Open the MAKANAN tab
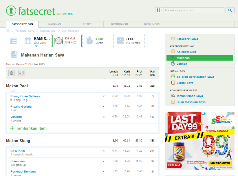238x176 pixels. [x=54, y=24]
